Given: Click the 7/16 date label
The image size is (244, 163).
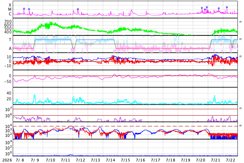Looking at the screenshot, I should [140, 160].
